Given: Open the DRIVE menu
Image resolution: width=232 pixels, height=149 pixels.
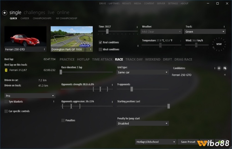Looking at the screenshot, I should (103, 3).
